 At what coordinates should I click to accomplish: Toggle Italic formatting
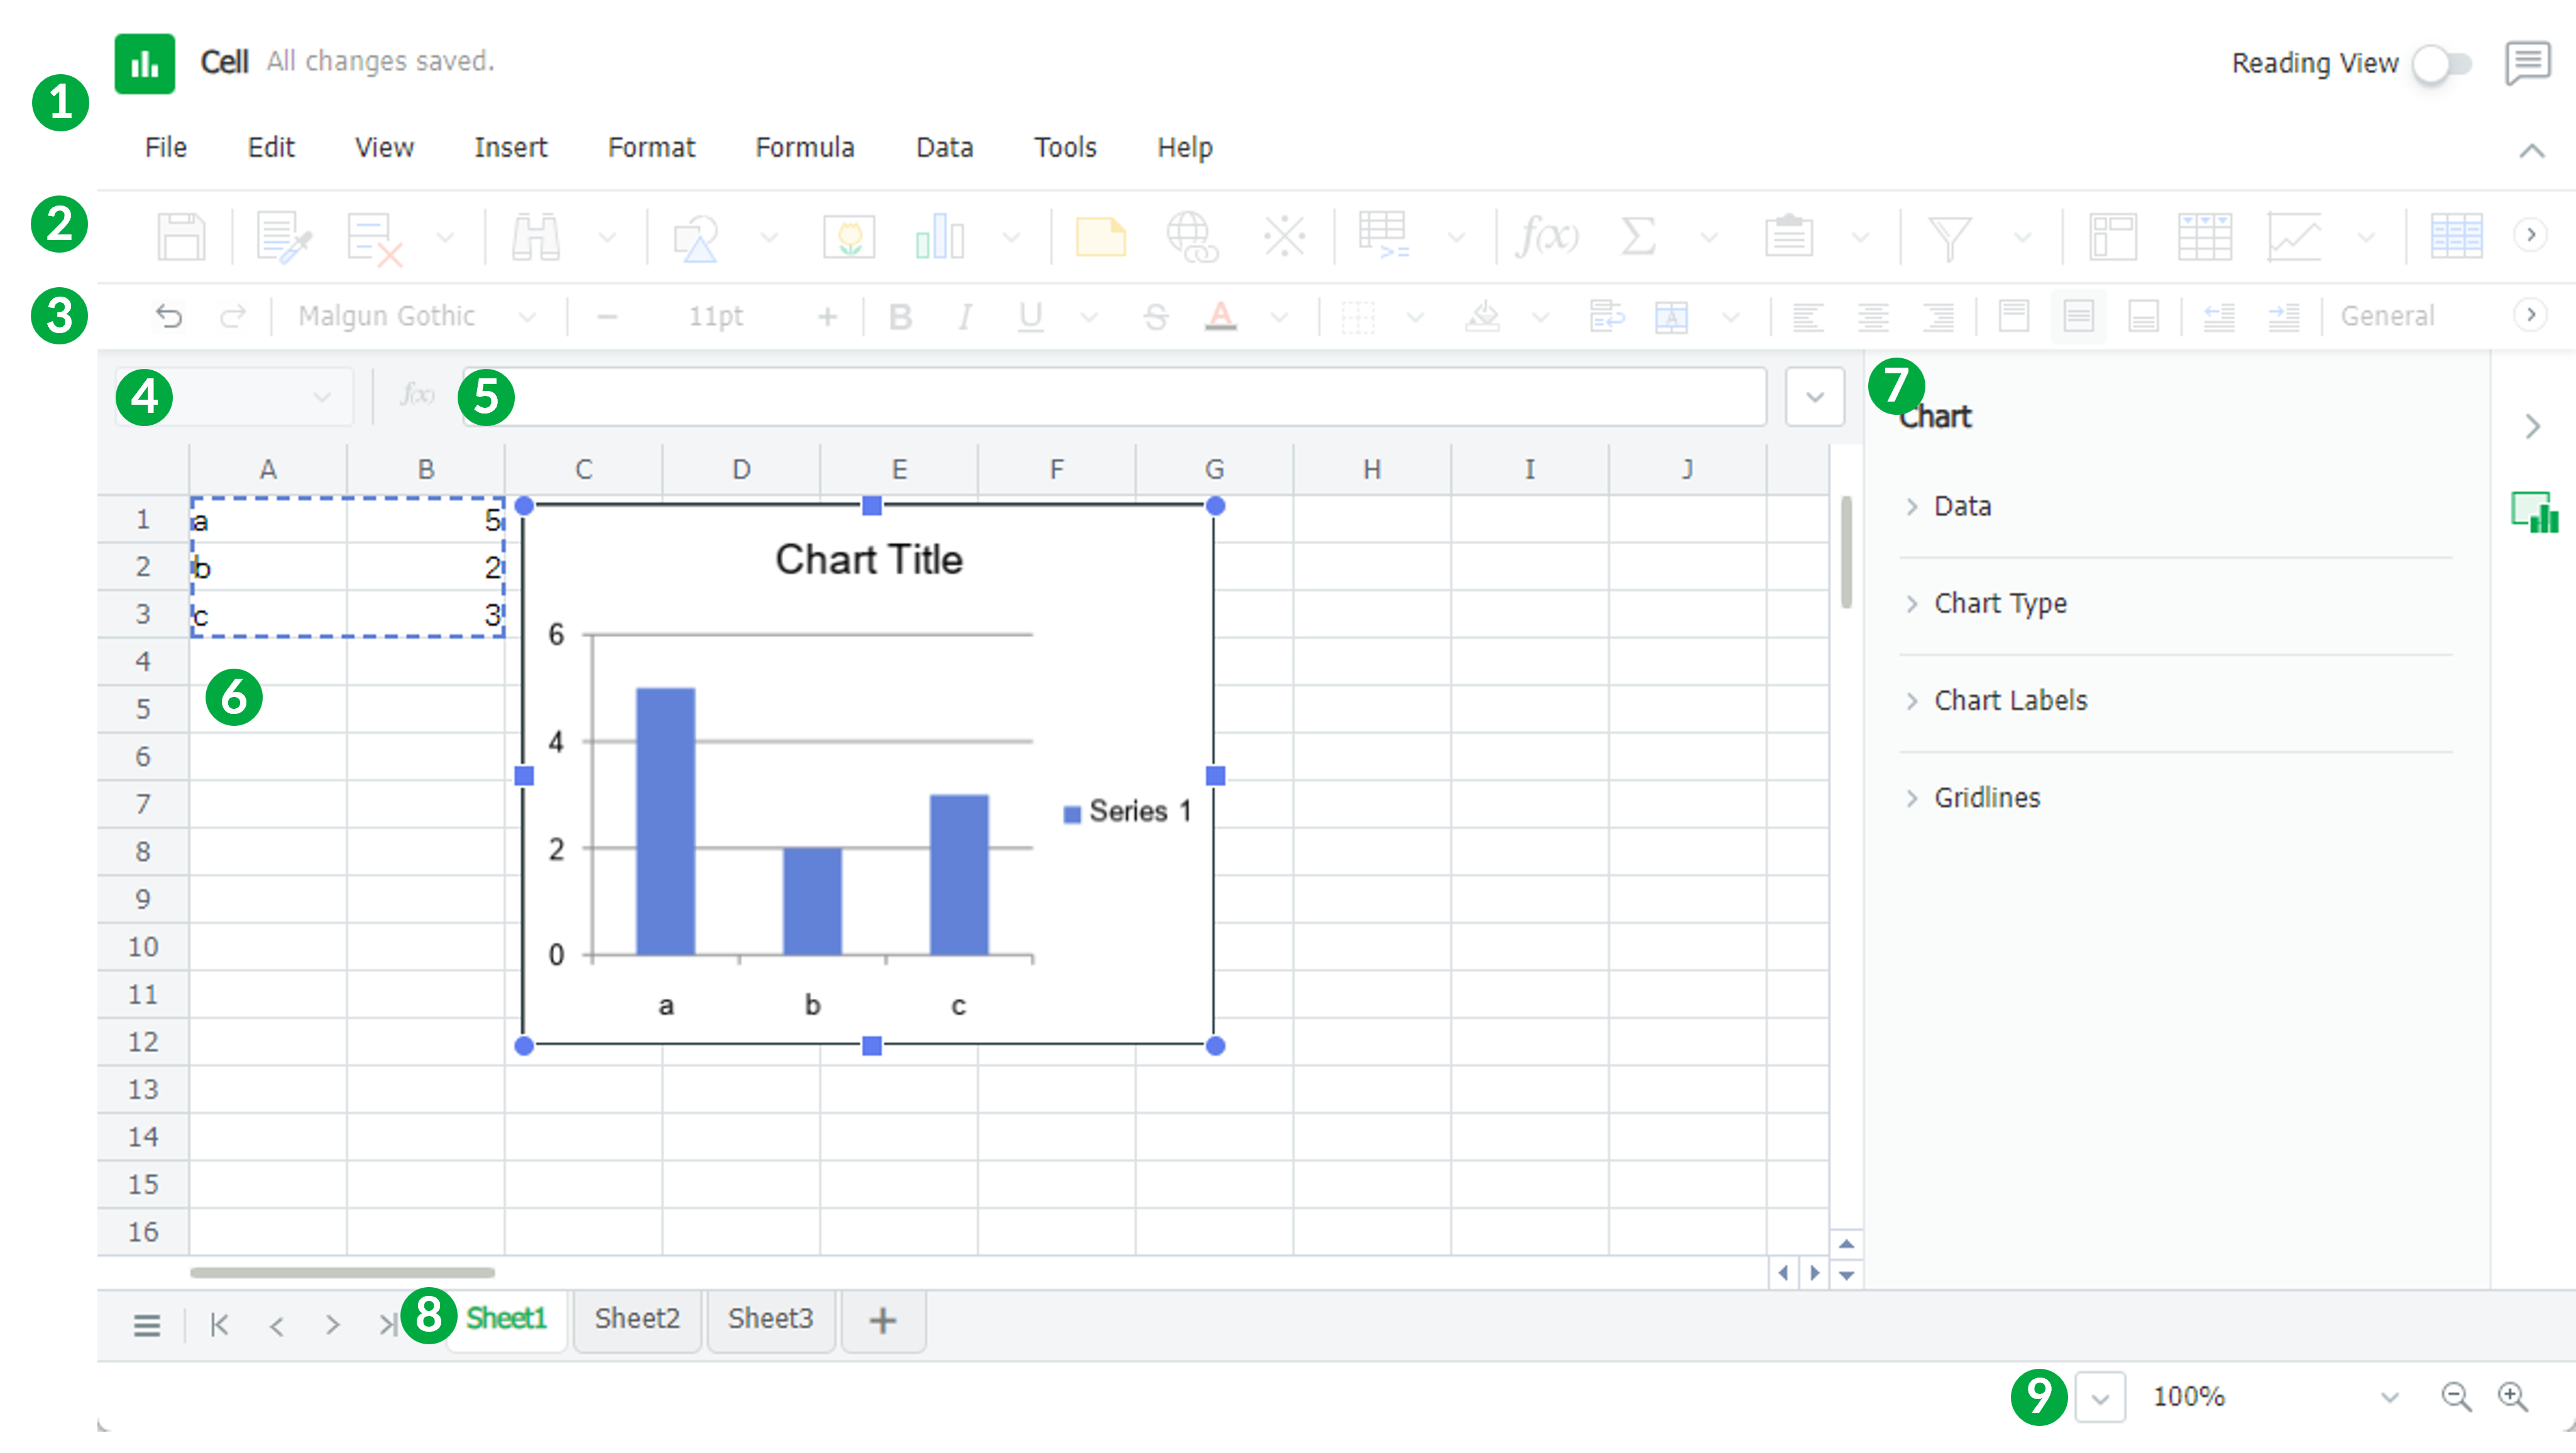pyautogui.click(x=964, y=317)
